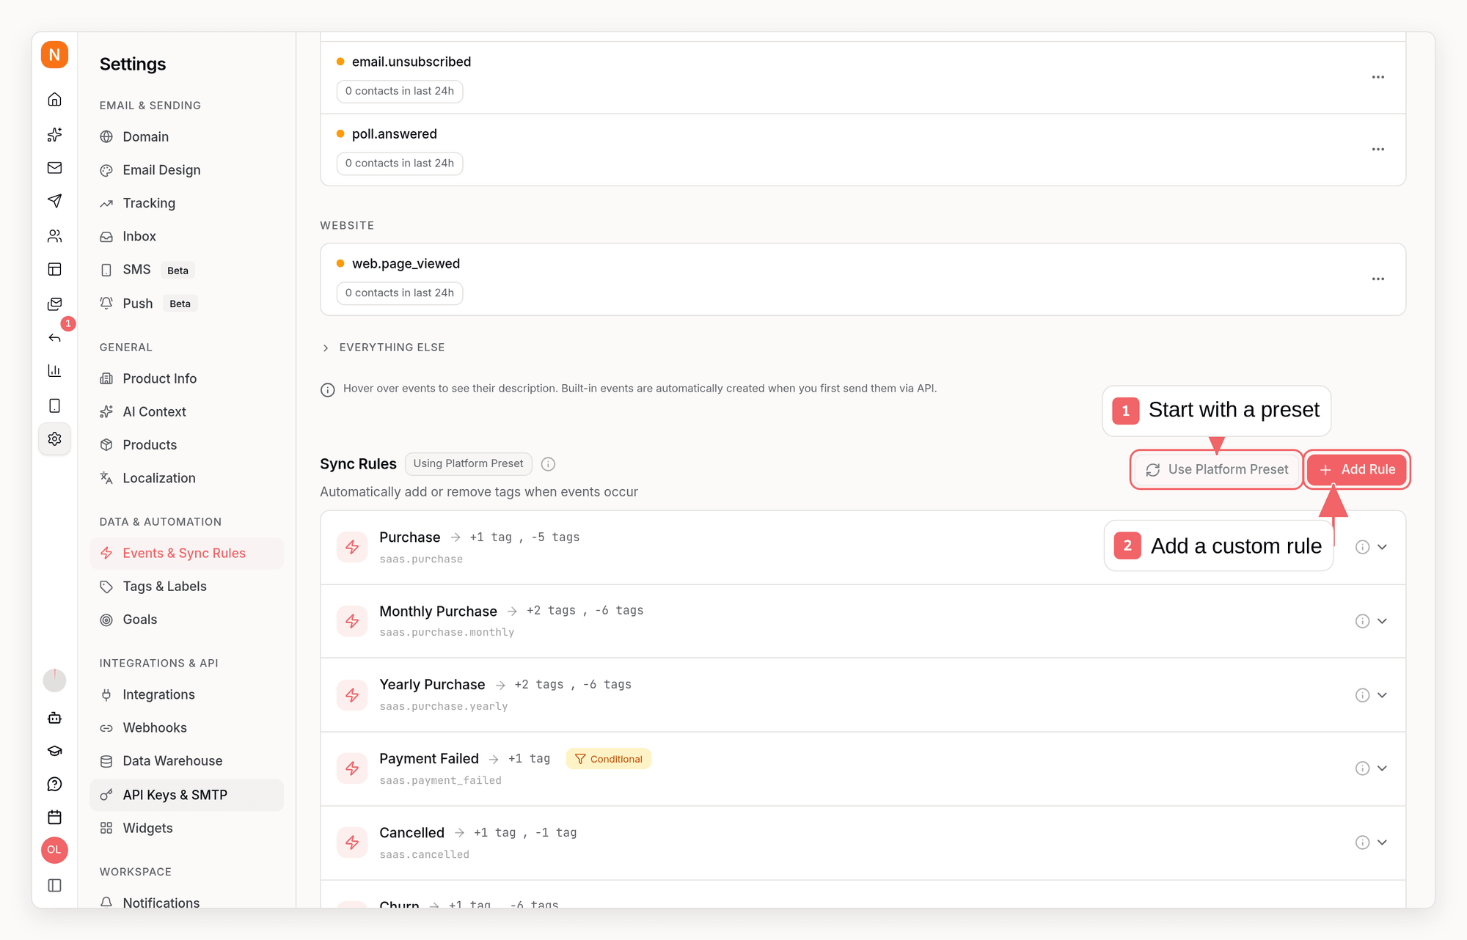1467x940 pixels.
Task: Open the graduation cap academy icon
Action: coord(54,751)
